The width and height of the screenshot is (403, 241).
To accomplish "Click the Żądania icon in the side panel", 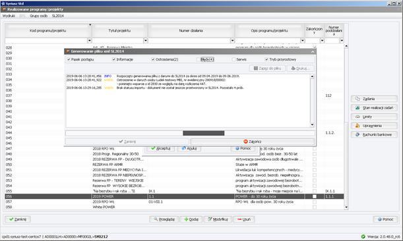I will 357,99.
